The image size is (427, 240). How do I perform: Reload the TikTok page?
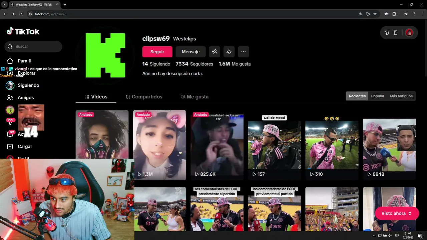(21, 14)
